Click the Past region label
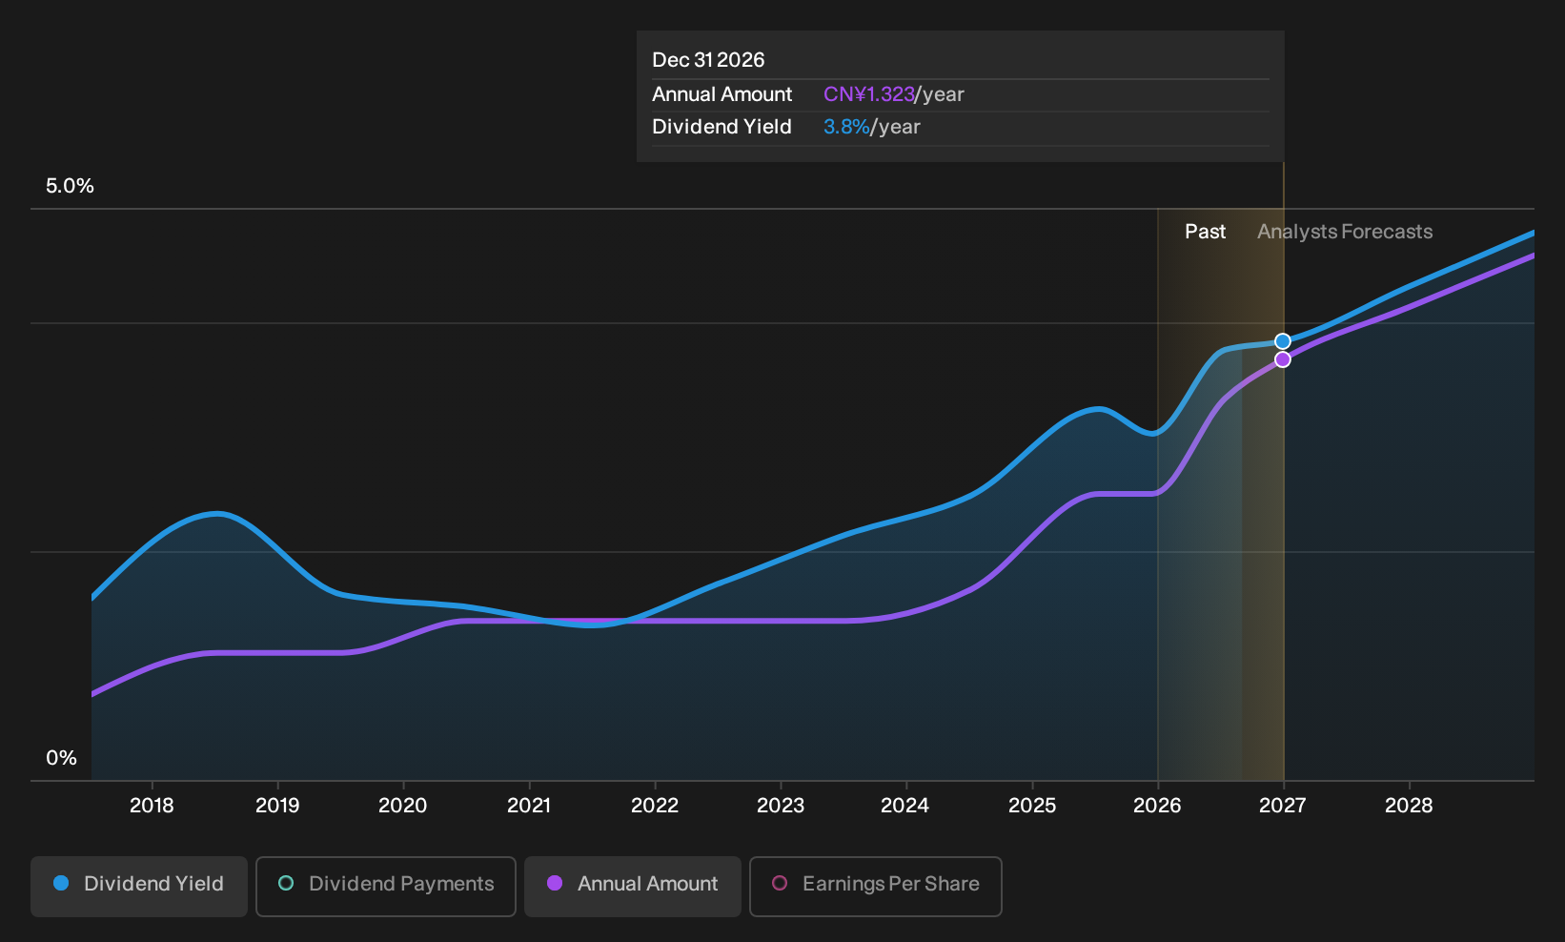Screen dimensions: 1565x942 coord(1205,232)
